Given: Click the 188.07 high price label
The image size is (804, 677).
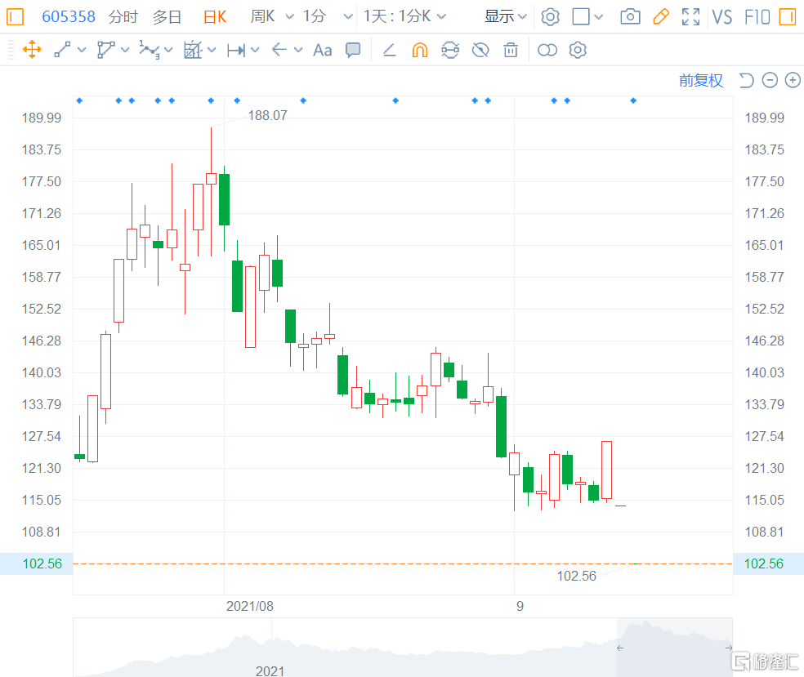Looking at the screenshot, I should [268, 116].
